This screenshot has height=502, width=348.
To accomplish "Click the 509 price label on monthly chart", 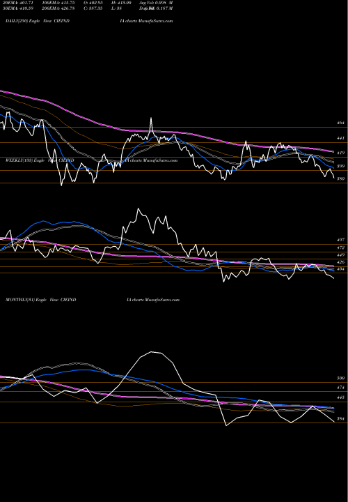I will pos(340,378).
